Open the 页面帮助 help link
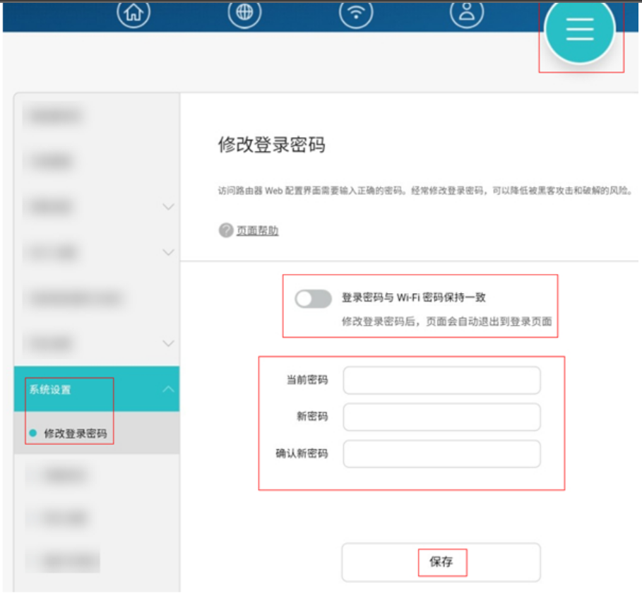 pyautogui.click(x=257, y=231)
